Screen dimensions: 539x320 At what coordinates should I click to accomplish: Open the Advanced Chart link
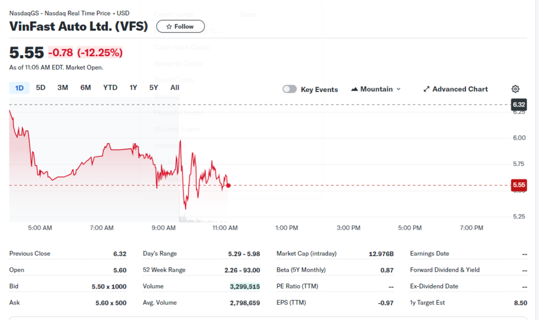(455, 89)
